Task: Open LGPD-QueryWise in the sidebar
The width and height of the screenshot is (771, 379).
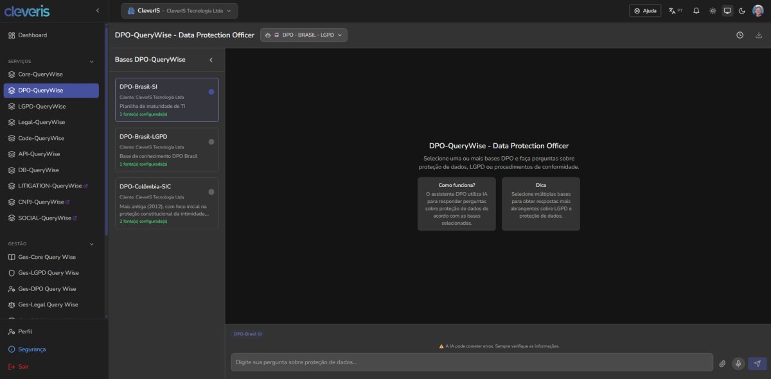Action: tap(42, 107)
